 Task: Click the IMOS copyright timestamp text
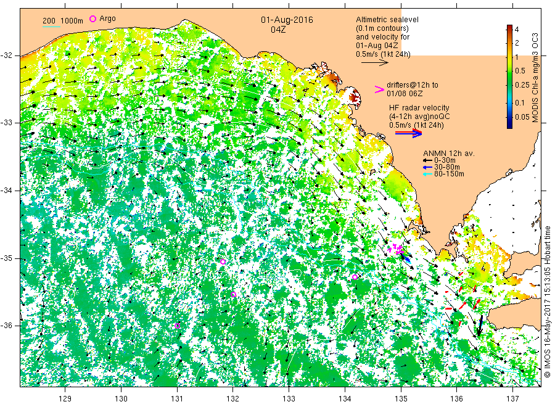pos(548,302)
